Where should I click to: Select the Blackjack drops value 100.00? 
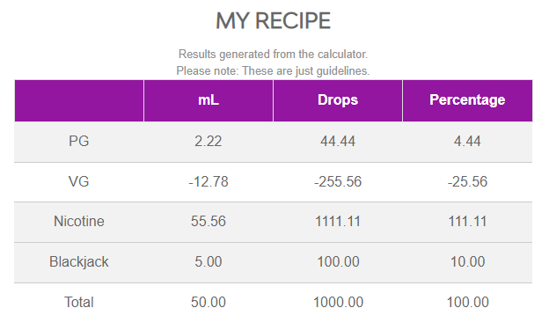pyautogui.click(x=338, y=261)
